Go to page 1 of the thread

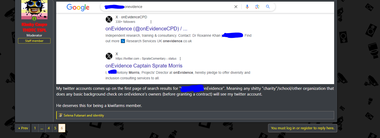pyautogui.click(x=35, y=128)
